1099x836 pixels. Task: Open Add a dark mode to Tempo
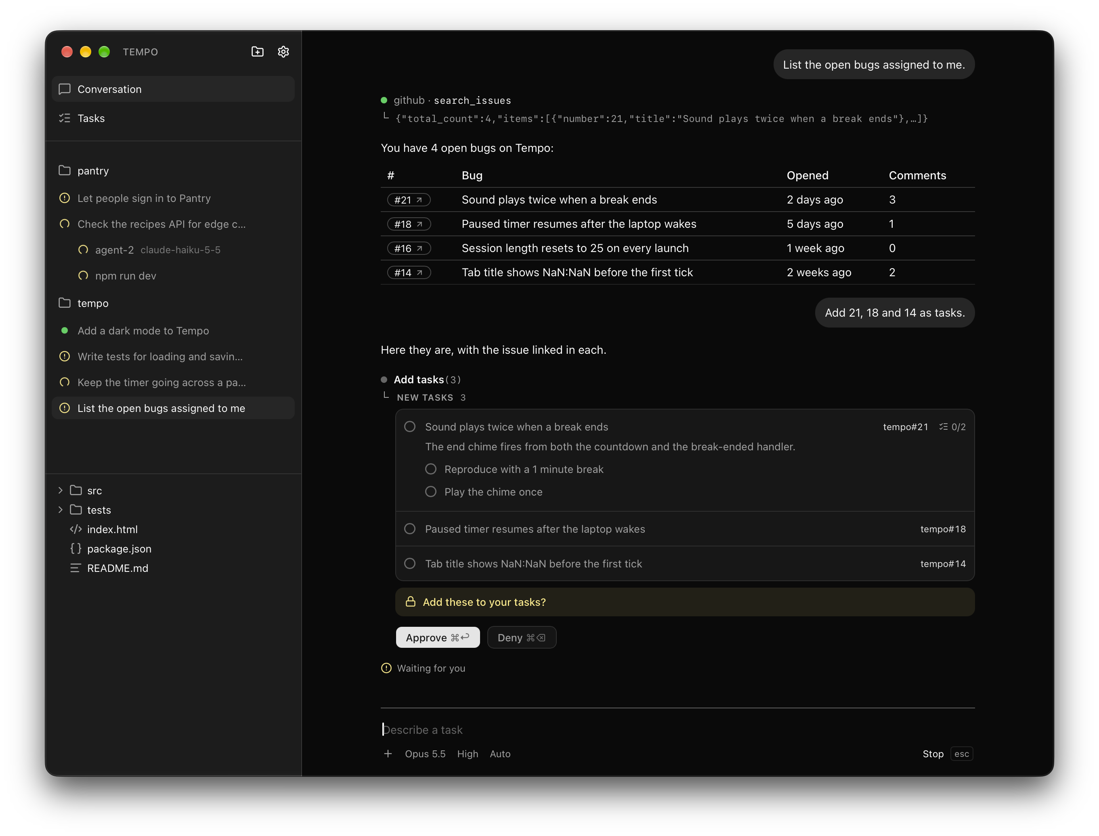(173, 330)
